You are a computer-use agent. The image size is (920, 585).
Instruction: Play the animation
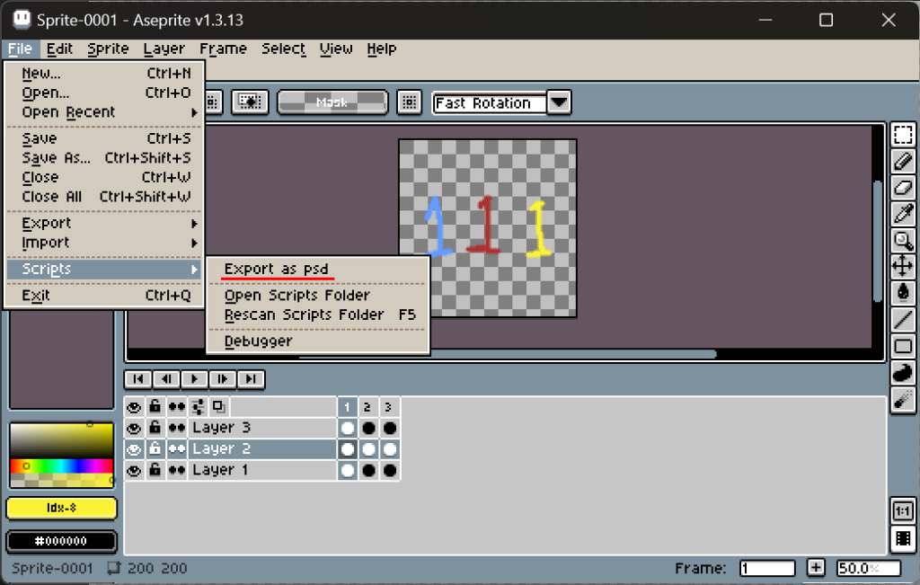[x=194, y=379]
